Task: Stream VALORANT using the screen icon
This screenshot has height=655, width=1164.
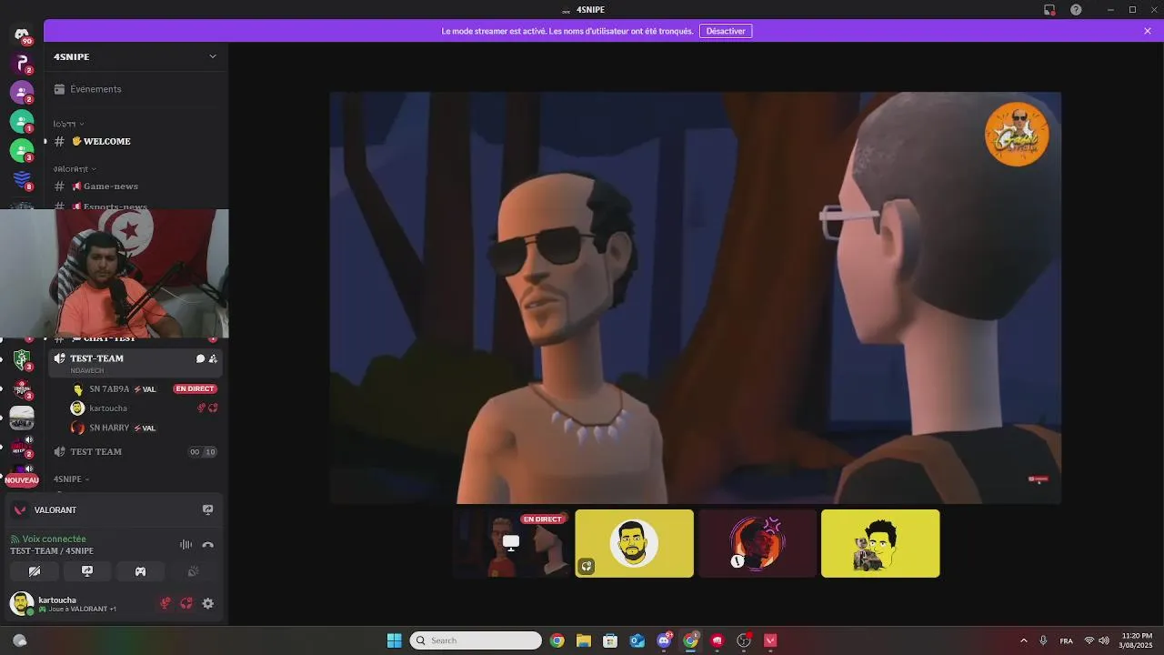Action: pyautogui.click(x=207, y=510)
